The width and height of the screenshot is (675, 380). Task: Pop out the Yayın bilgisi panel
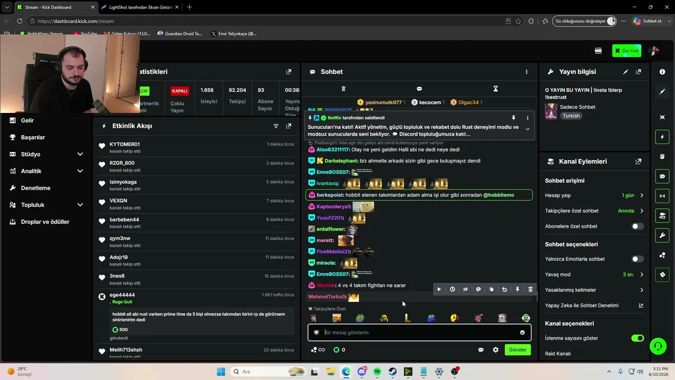coord(639,72)
